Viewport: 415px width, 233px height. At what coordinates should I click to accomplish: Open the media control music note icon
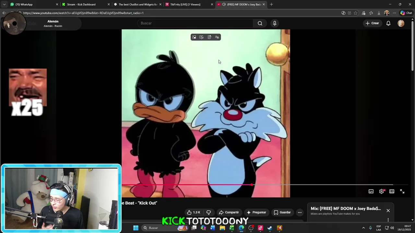363,13
